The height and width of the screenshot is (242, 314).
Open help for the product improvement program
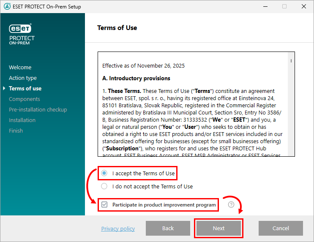231,205
